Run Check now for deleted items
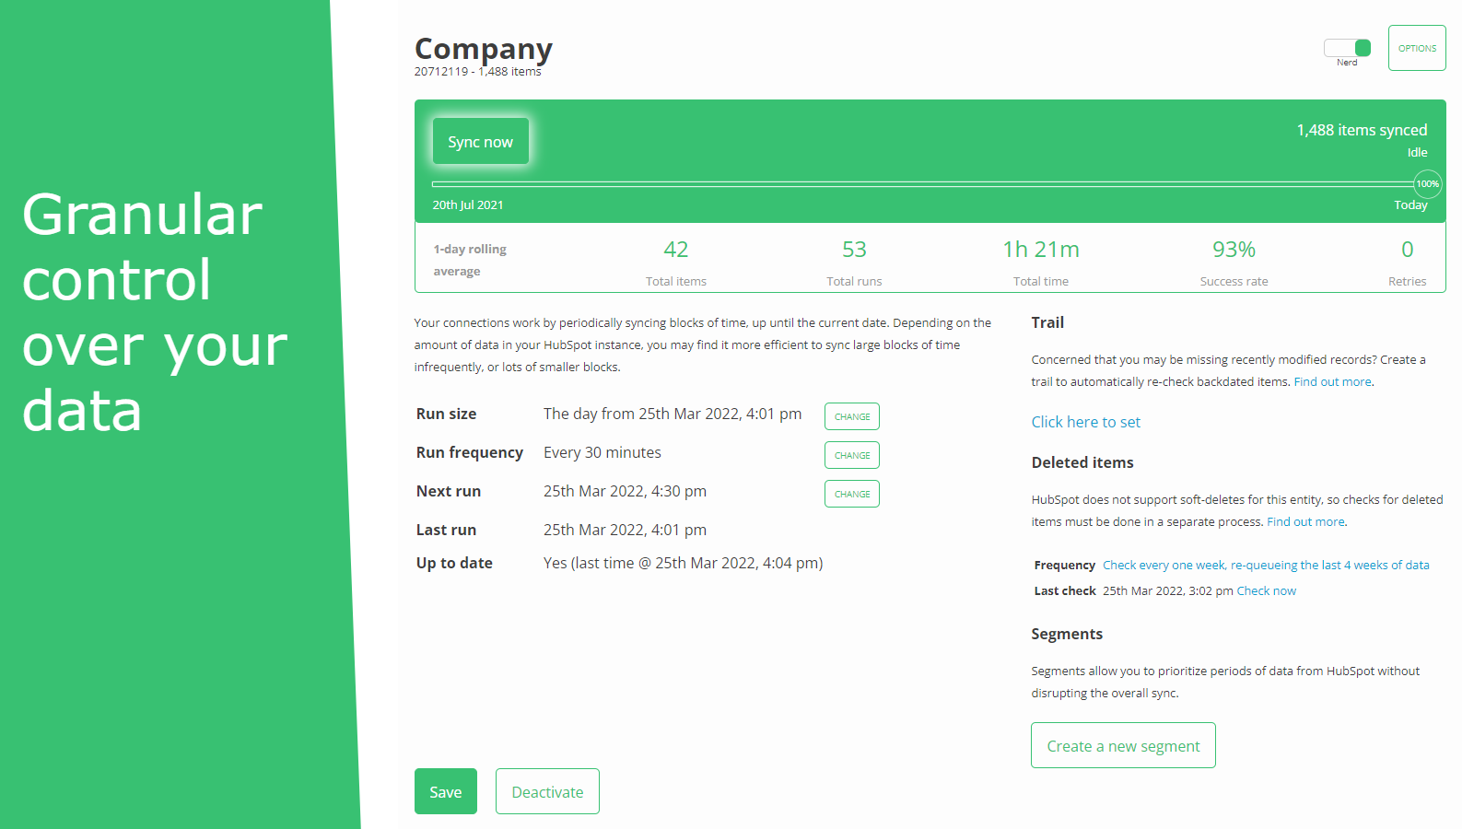Image resolution: width=1474 pixels, height=829 pixels. coord(1266,590)
